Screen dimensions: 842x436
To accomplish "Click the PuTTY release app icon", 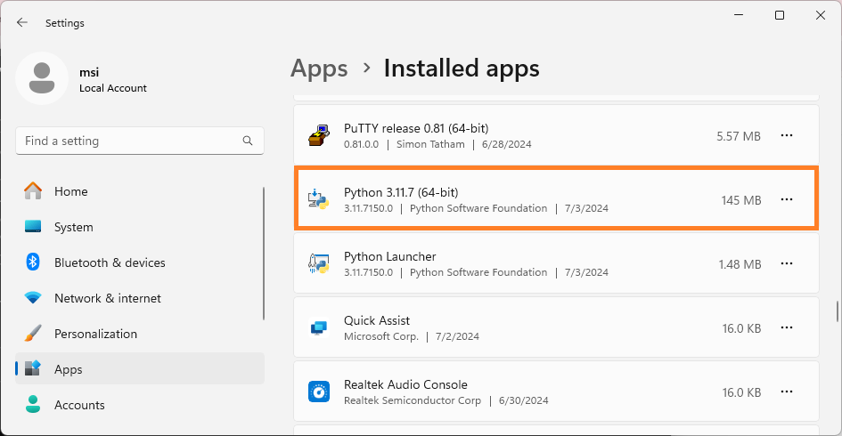I will pyautogui.click(x=319, y=136).
